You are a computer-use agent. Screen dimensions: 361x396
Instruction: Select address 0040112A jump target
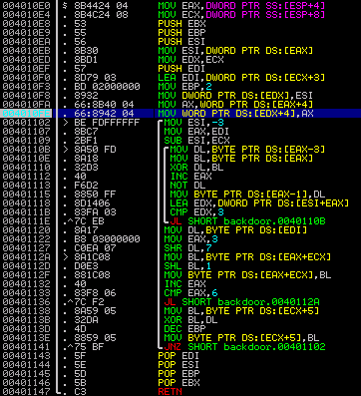[26, 257]
